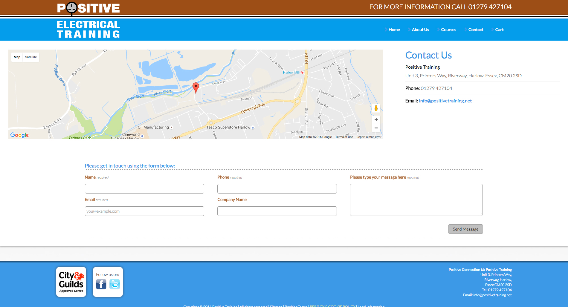Switch map to Satellite view
Image resolution: width=568 pixels, height=307 pixels.
coord(31,57)
